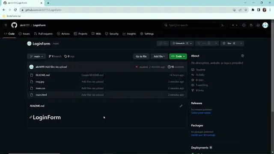274x154 pixels.
Task: Open the command palette icon
Action: (223, 25)
